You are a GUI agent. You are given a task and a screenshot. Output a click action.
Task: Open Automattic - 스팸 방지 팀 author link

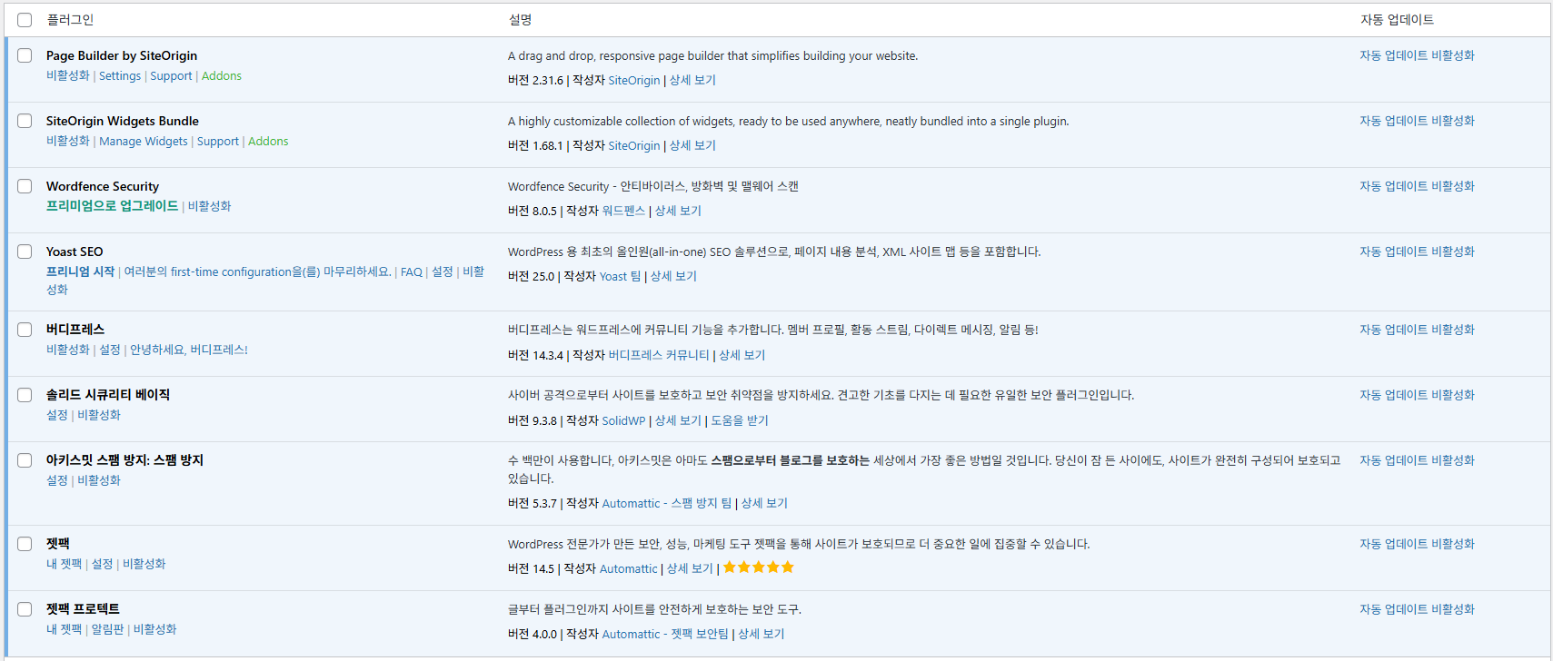click(x=667, y=503)
